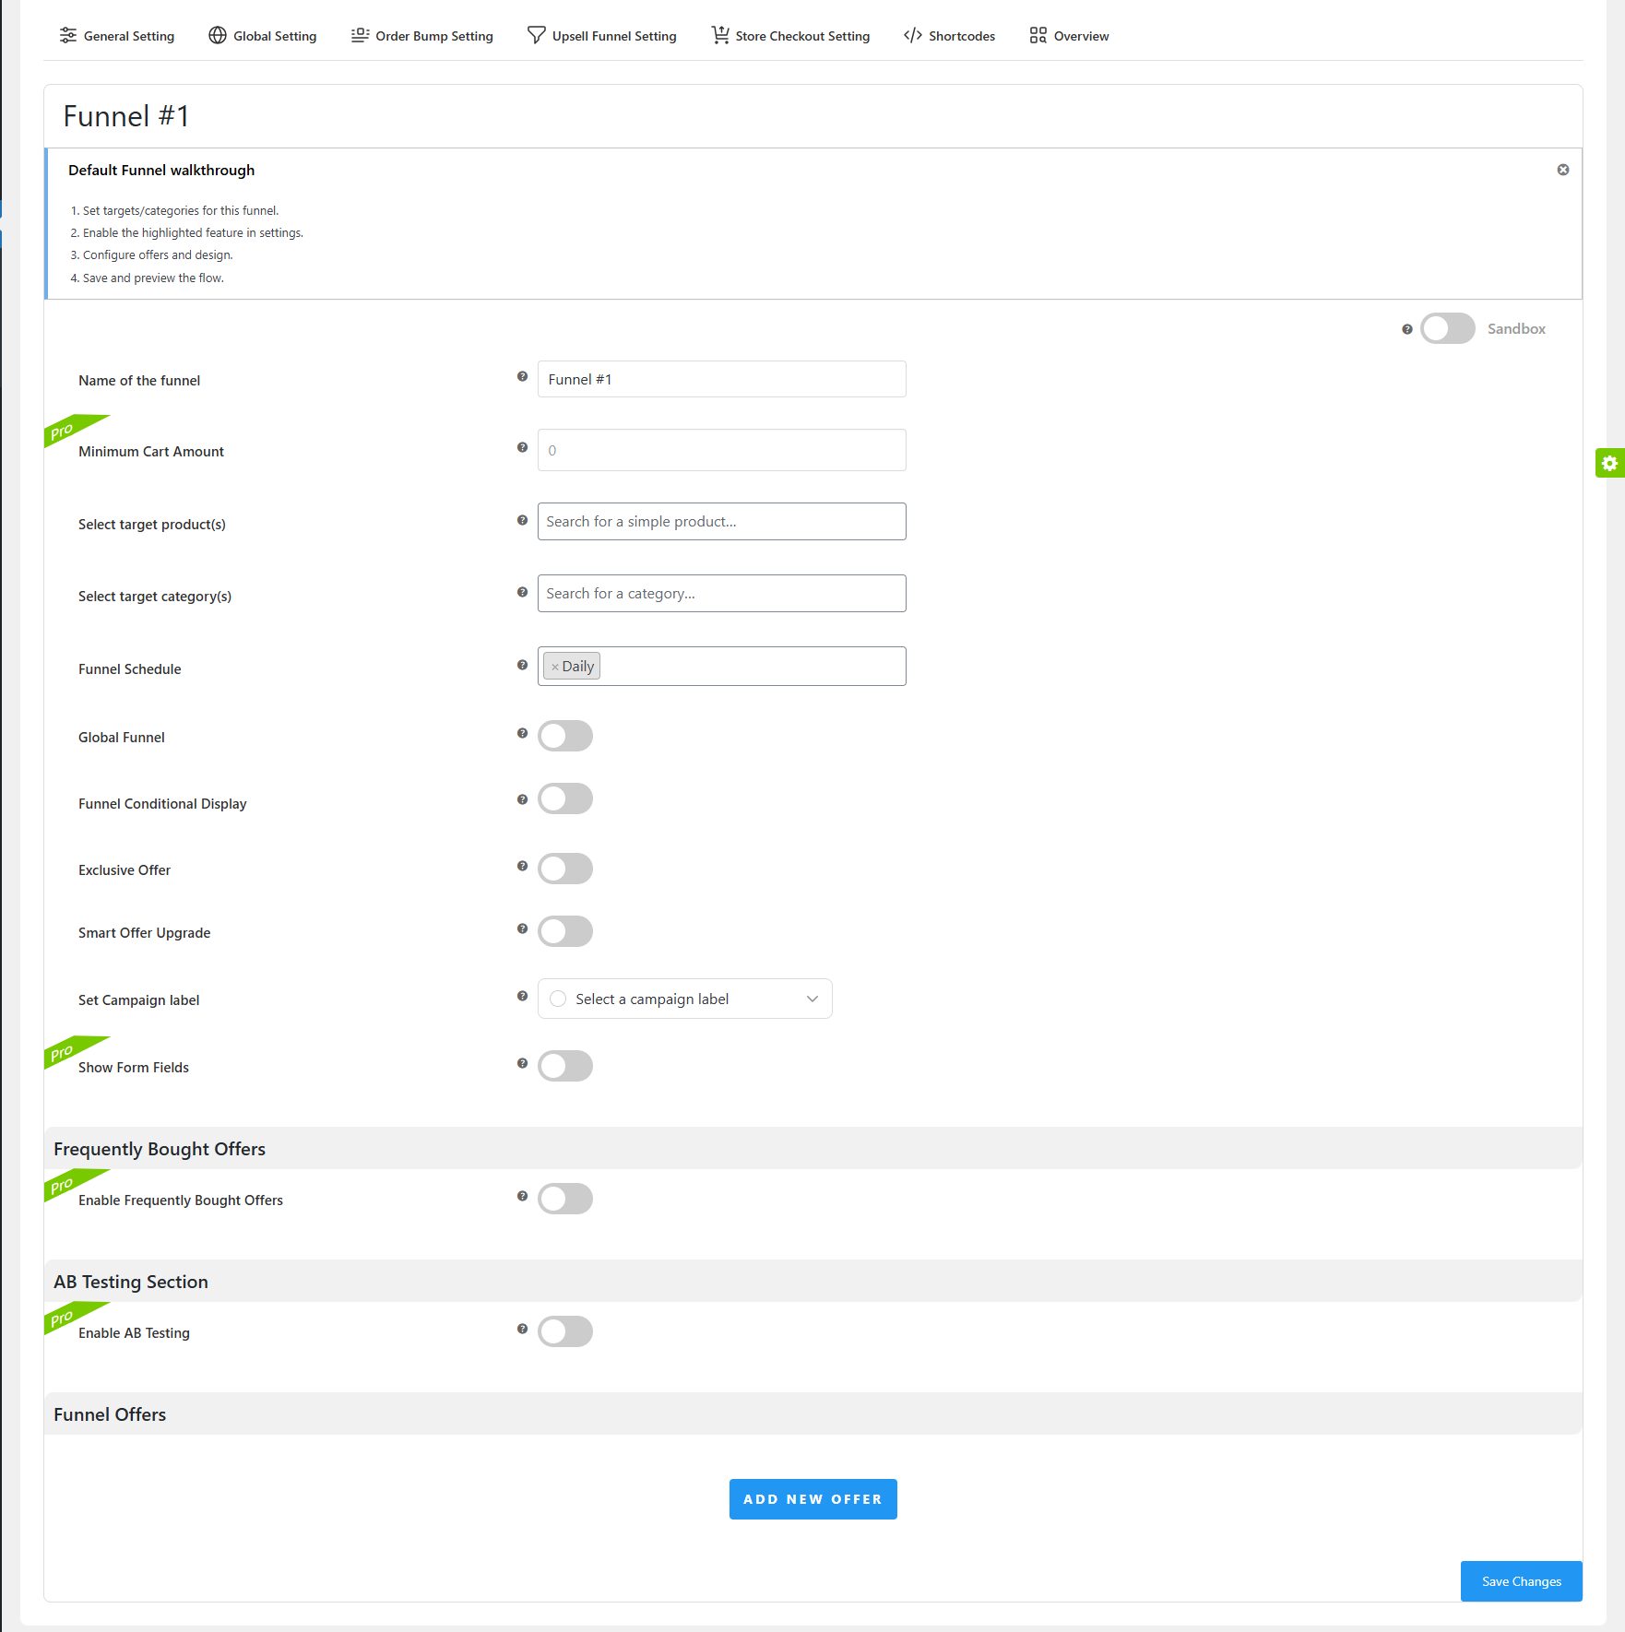
Task: Open the target category search dropdown
Action: 721,593
